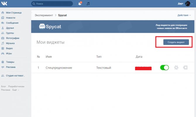Go back to Эксперимент breadcrumb
This screenshot has width=196, height=117.
pos(44,15)
